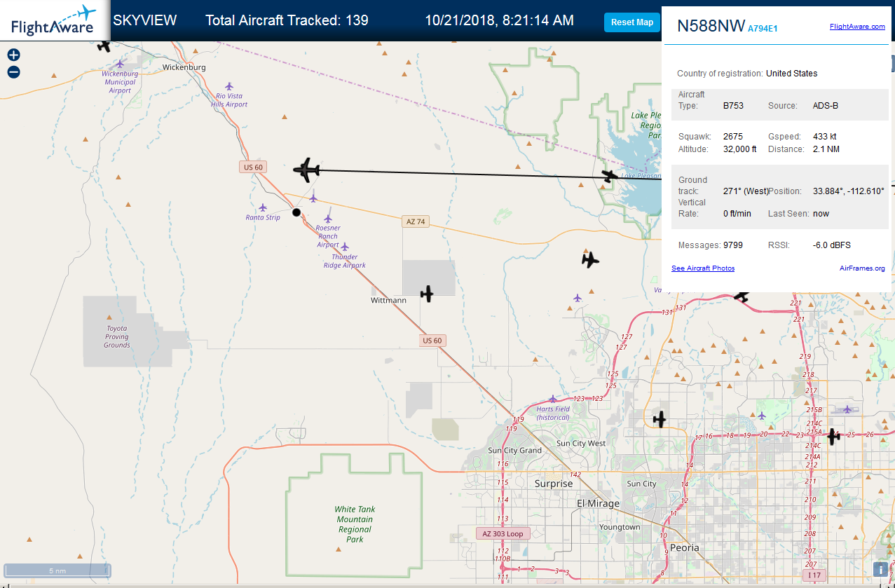Click the Youngtown label

(x=620, y=527)
